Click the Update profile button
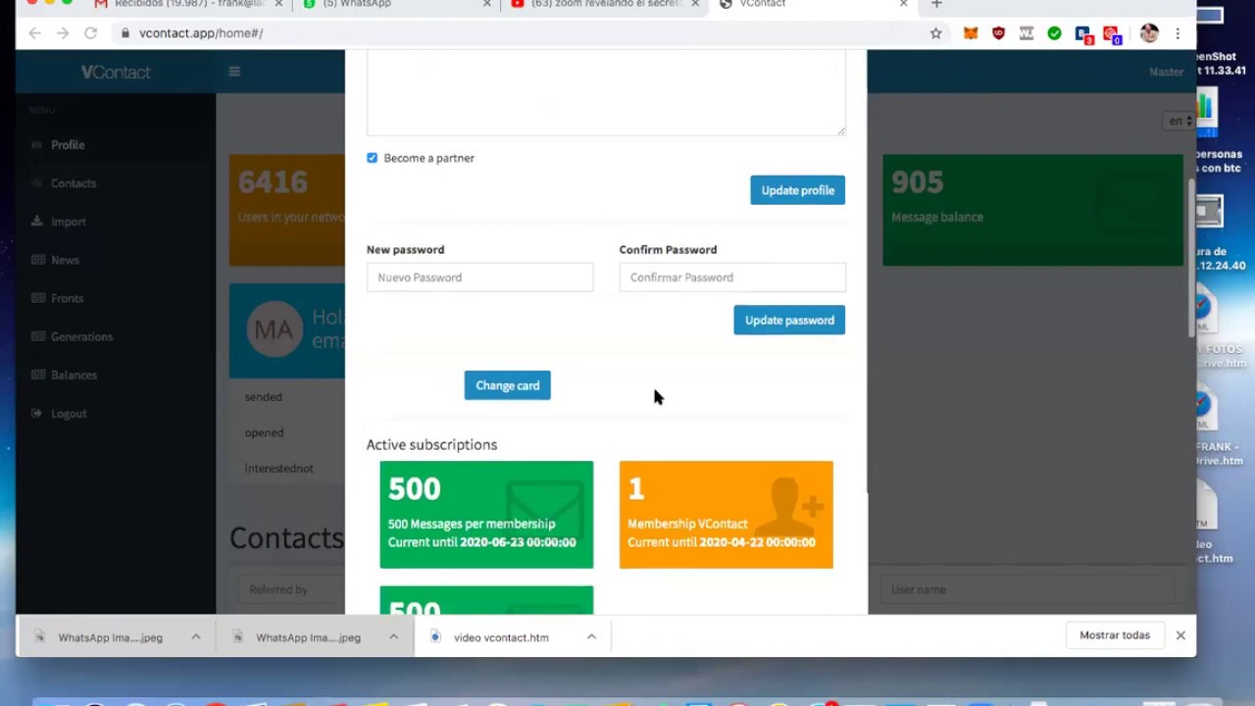 797,190
